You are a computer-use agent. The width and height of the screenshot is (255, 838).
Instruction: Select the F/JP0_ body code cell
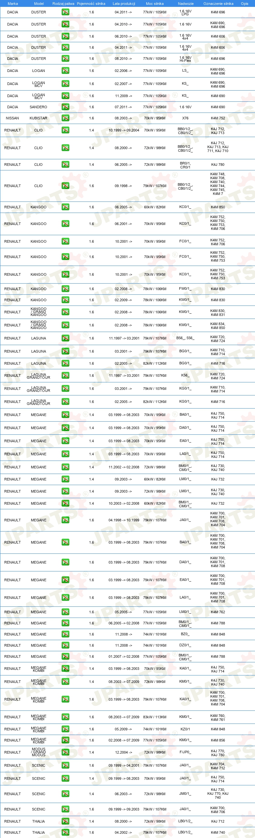[185, 752]
